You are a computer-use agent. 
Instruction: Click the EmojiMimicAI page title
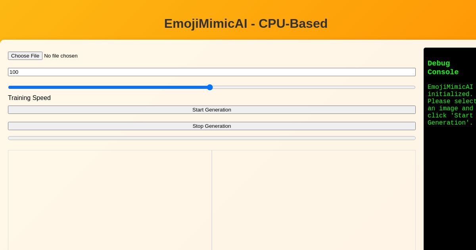point(246,23)
